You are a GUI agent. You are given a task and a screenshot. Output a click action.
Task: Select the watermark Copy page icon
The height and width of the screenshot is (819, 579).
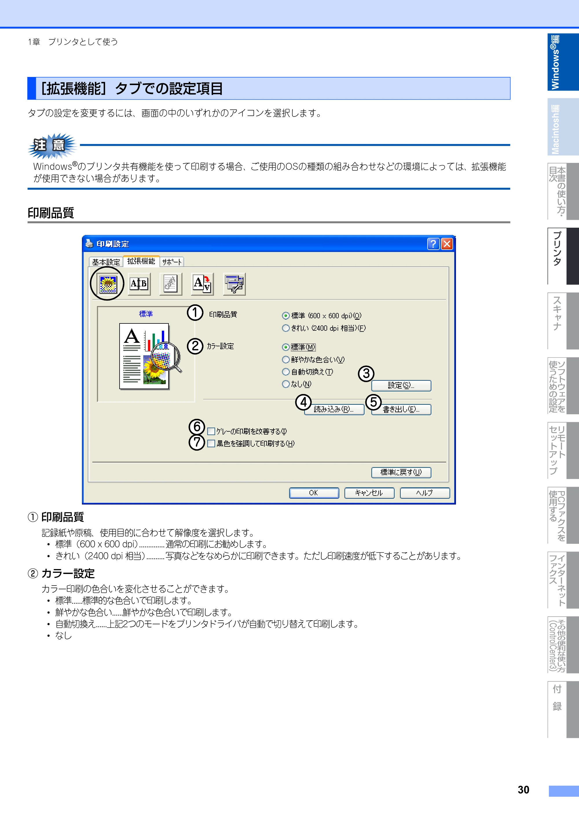click(171, 284)
